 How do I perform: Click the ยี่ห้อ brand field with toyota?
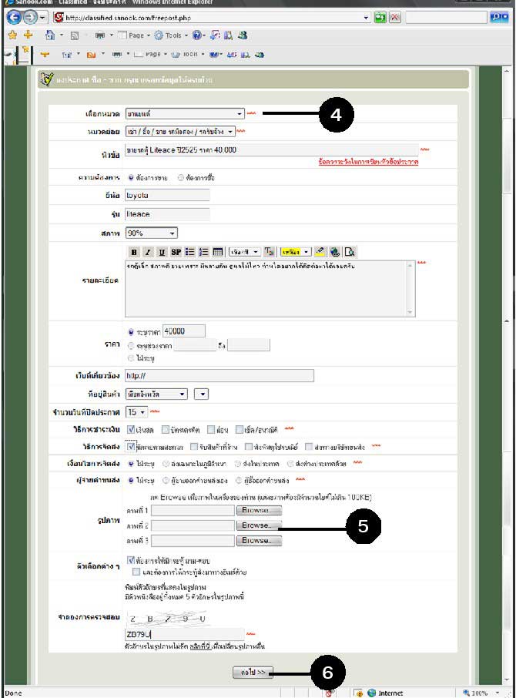(x=167, y=196)
